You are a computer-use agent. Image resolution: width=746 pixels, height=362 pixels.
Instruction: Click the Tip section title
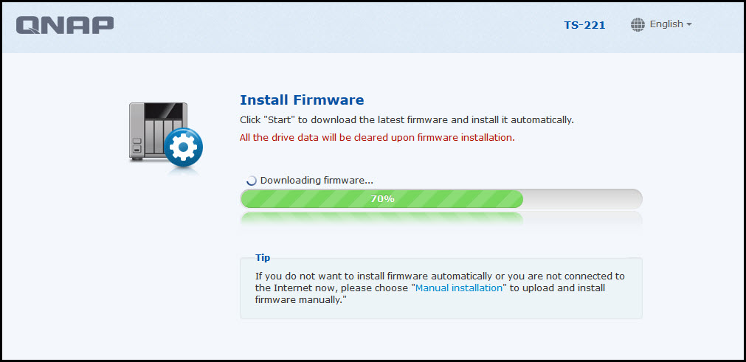[263, 258]
